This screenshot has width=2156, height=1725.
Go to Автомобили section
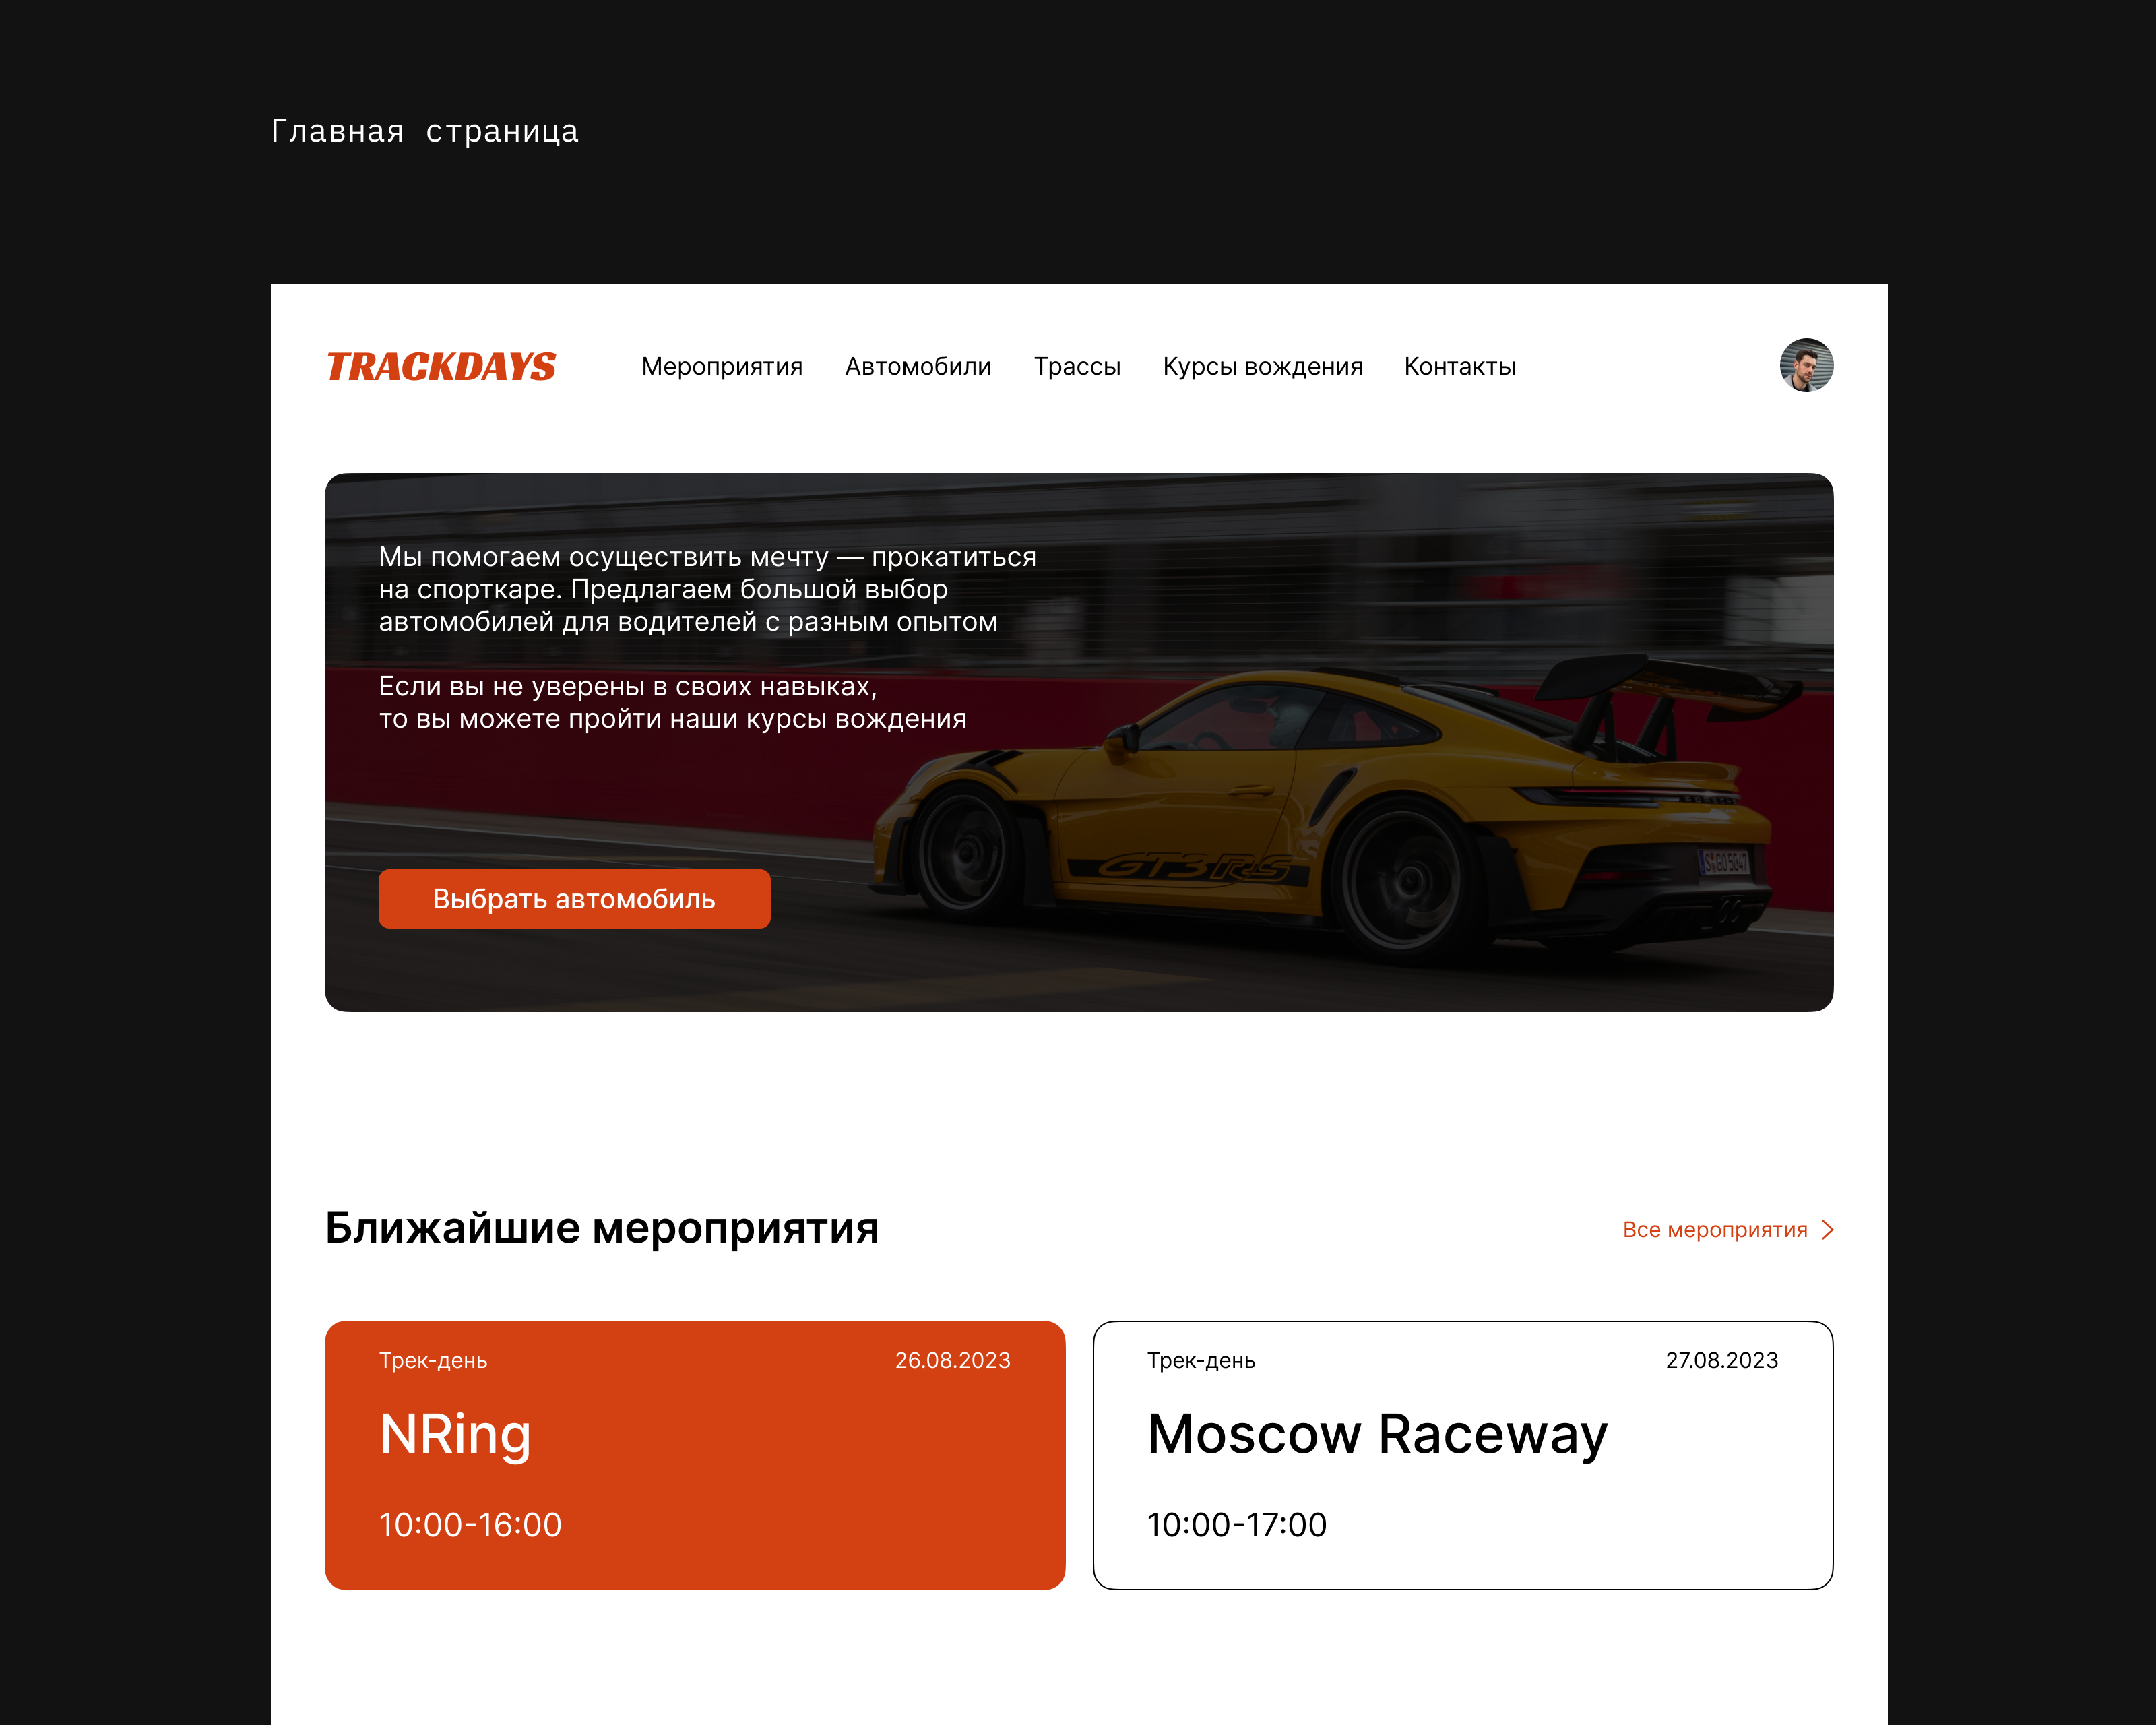pos(918,367)
